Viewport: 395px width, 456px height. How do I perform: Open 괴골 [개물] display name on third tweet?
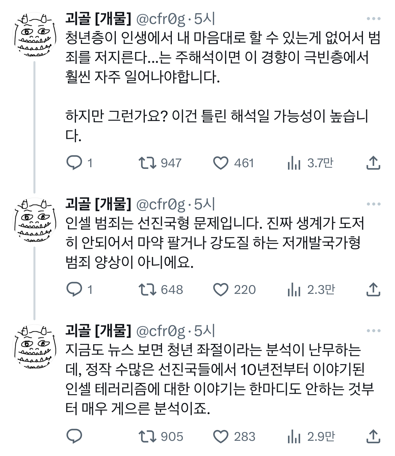point(98,331)
